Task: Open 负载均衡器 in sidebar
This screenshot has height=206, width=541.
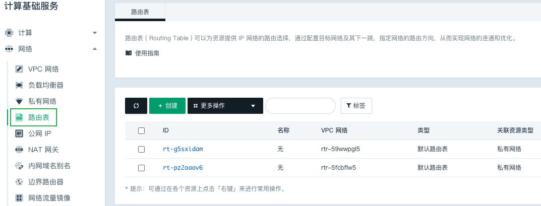Action: (x=46, y=85)
